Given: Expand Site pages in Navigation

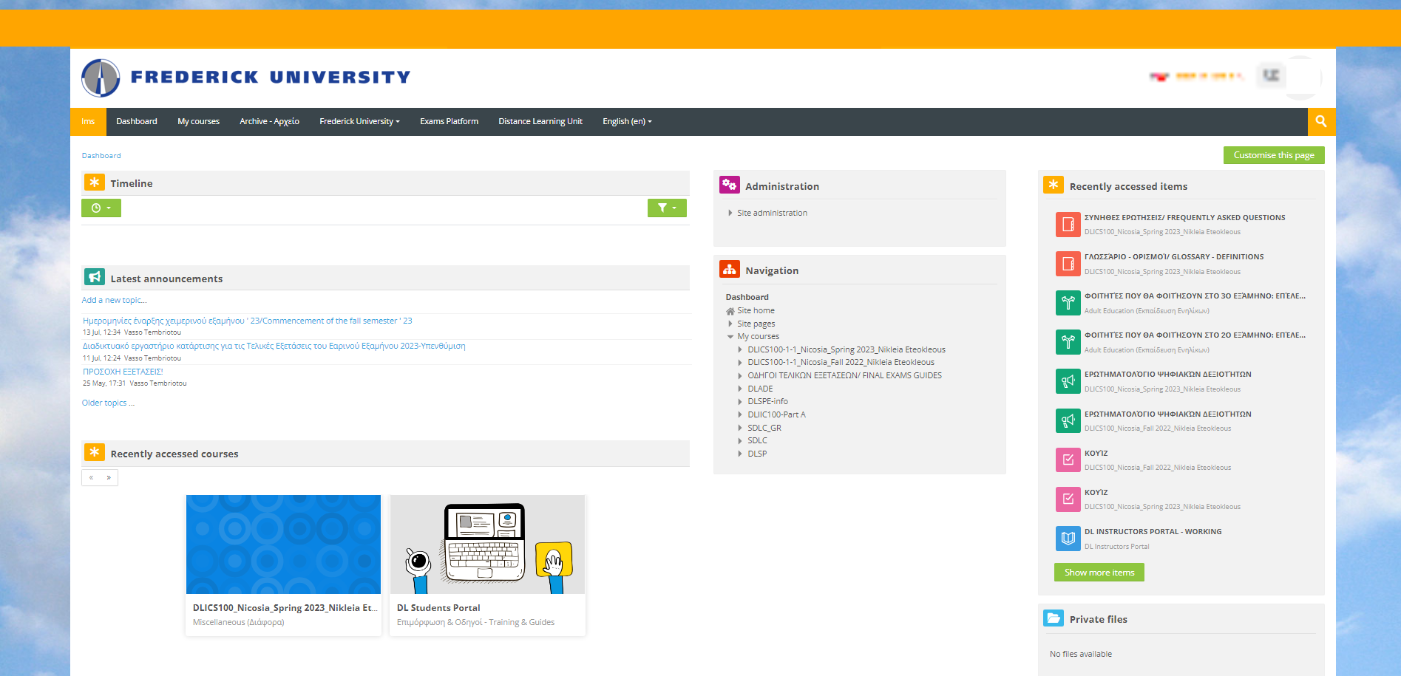Looking at the screenshot, I should click(x=730, y=324).
